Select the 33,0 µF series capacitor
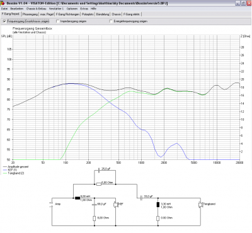 click(x=142, y=198)
